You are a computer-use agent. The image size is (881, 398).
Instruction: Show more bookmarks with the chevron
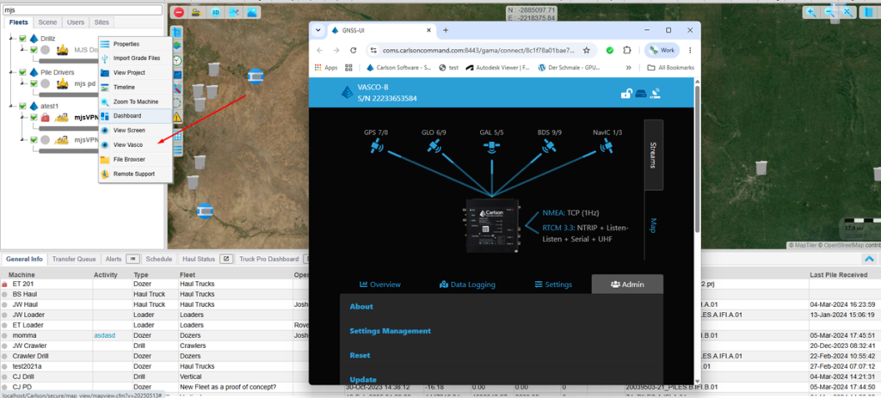(628, 67)
